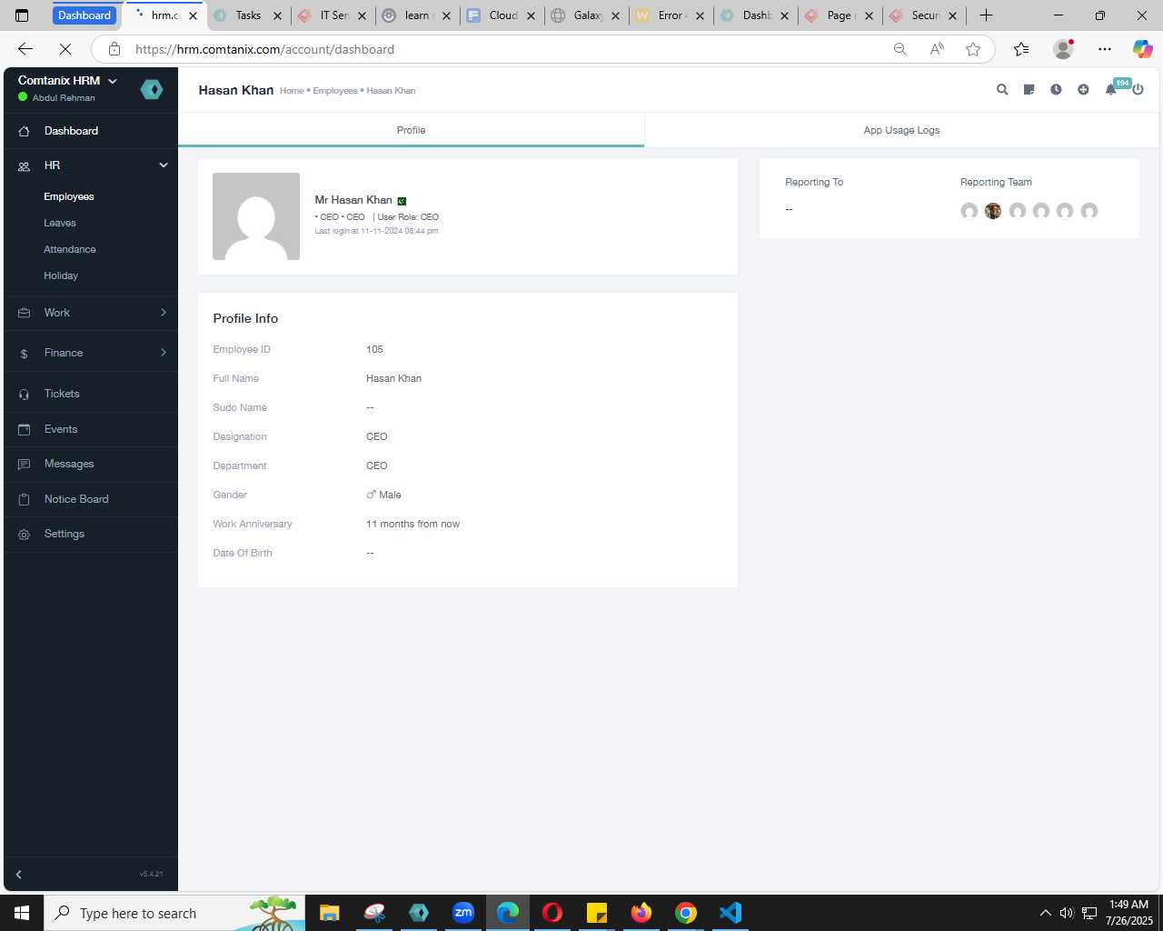Open Sticky Notes from the taskbar
This screenshot has width=1163, height=931.
pyautogui.click(x=597, y=913)
